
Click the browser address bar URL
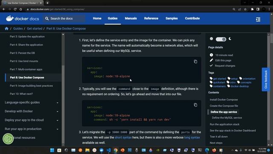pyautogui.click(x=57, y=9)
